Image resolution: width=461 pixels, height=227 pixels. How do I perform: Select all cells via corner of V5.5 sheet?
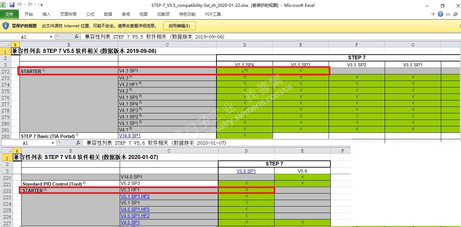pos(5,44)
